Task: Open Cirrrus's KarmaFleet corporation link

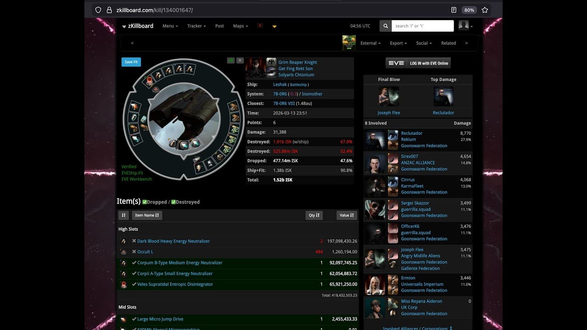Action: [412, 186]
